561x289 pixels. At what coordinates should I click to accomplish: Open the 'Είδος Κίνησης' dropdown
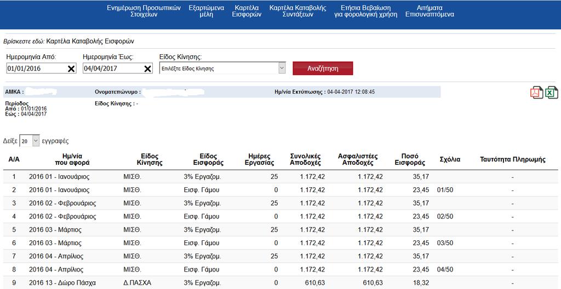click(222, 68)
